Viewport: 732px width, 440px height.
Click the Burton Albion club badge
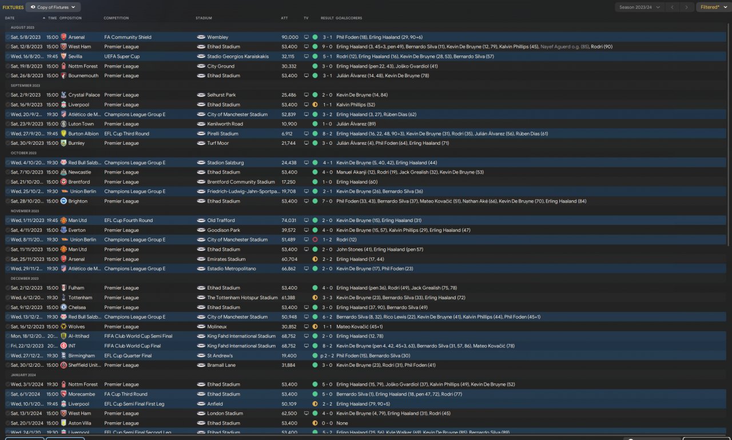pos(63,133)
